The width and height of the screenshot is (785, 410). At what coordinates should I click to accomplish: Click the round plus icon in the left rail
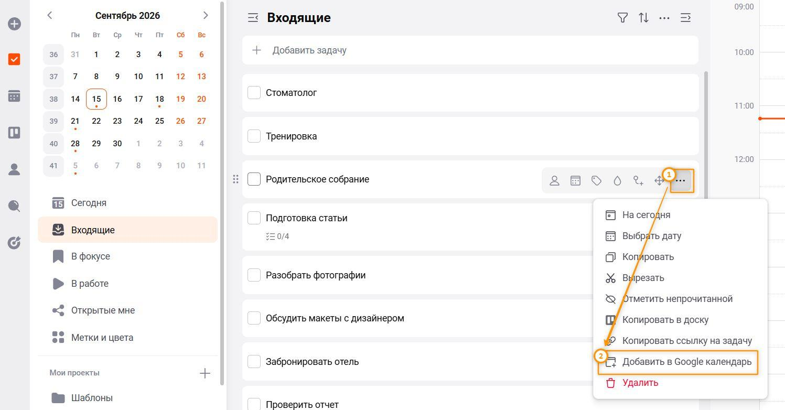(x=14, y=24)
